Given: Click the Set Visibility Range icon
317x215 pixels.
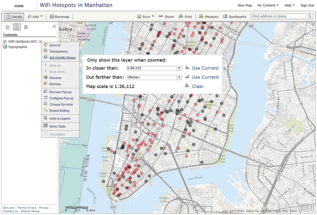Looking at the screenshot, I should [46, 57].
